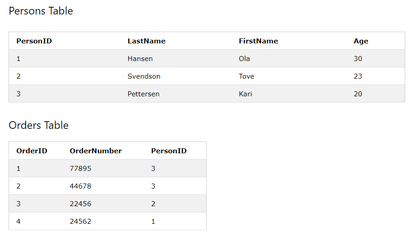Select the first name Tove
This screenshot has height=236, width=412.
tap(246, 76)
